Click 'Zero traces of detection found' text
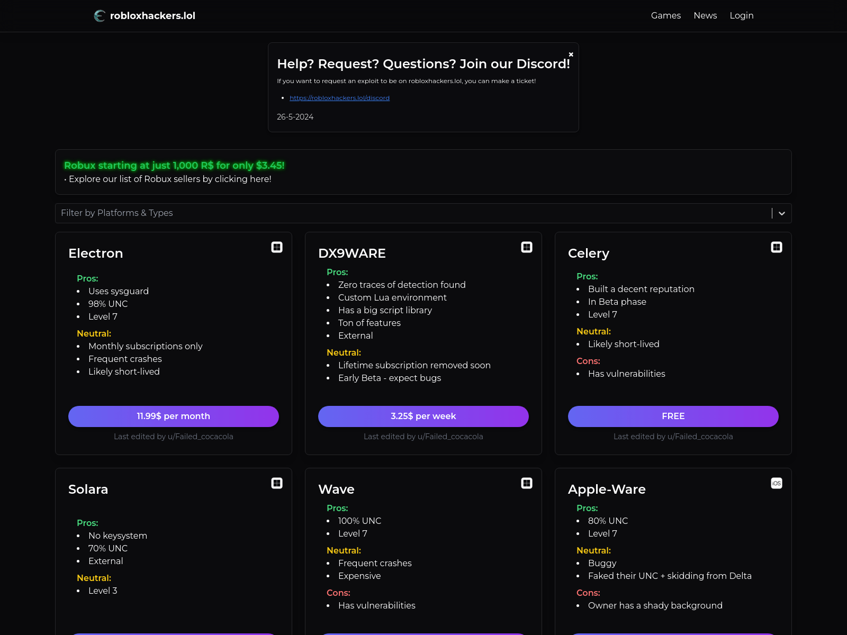This screenshot has width=847, height=635. pos(402,285)
